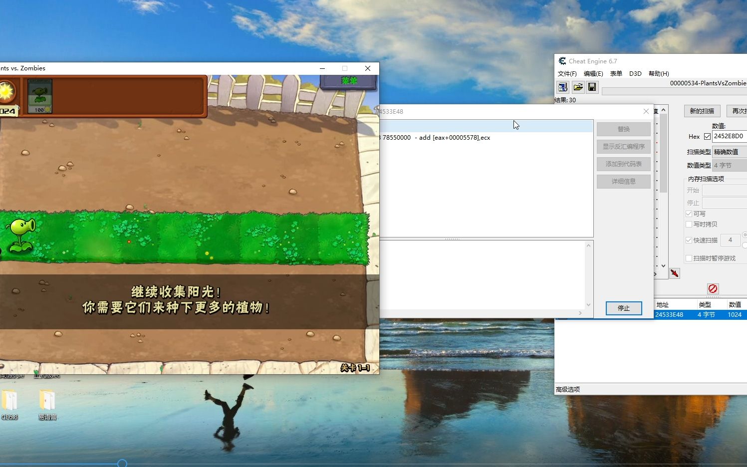Click the 停止 button in the dialog

click(x=624, y=308)
